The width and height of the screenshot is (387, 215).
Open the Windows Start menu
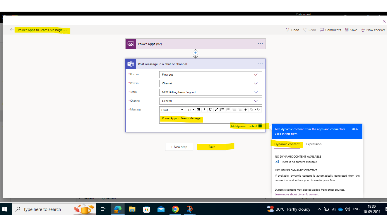[5, 209]
